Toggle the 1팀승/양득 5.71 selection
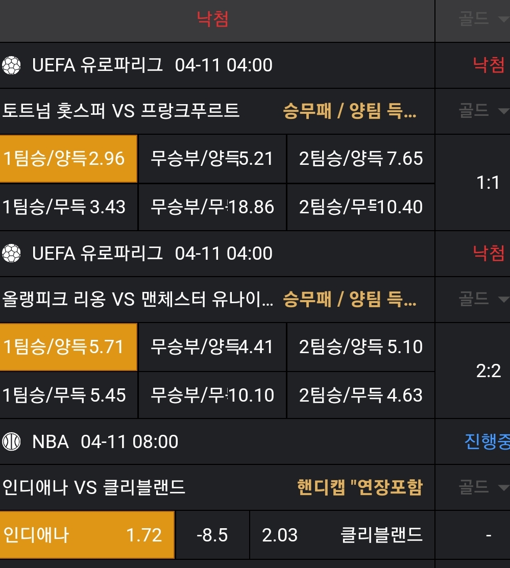510x568 pixels. click(x=68, y=347)
